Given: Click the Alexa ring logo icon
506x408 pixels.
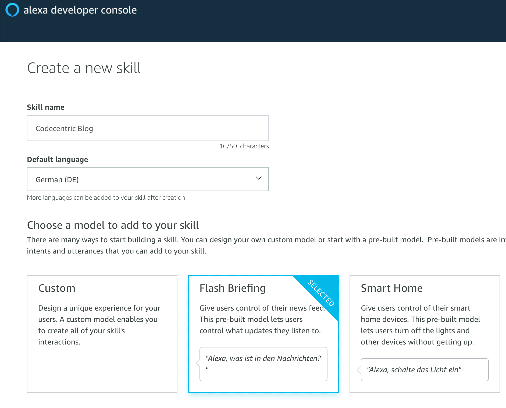Looking at the screenshot, I should tap(12, 10).
